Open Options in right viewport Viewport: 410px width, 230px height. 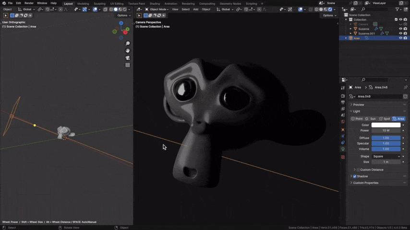tap(329, 15)
